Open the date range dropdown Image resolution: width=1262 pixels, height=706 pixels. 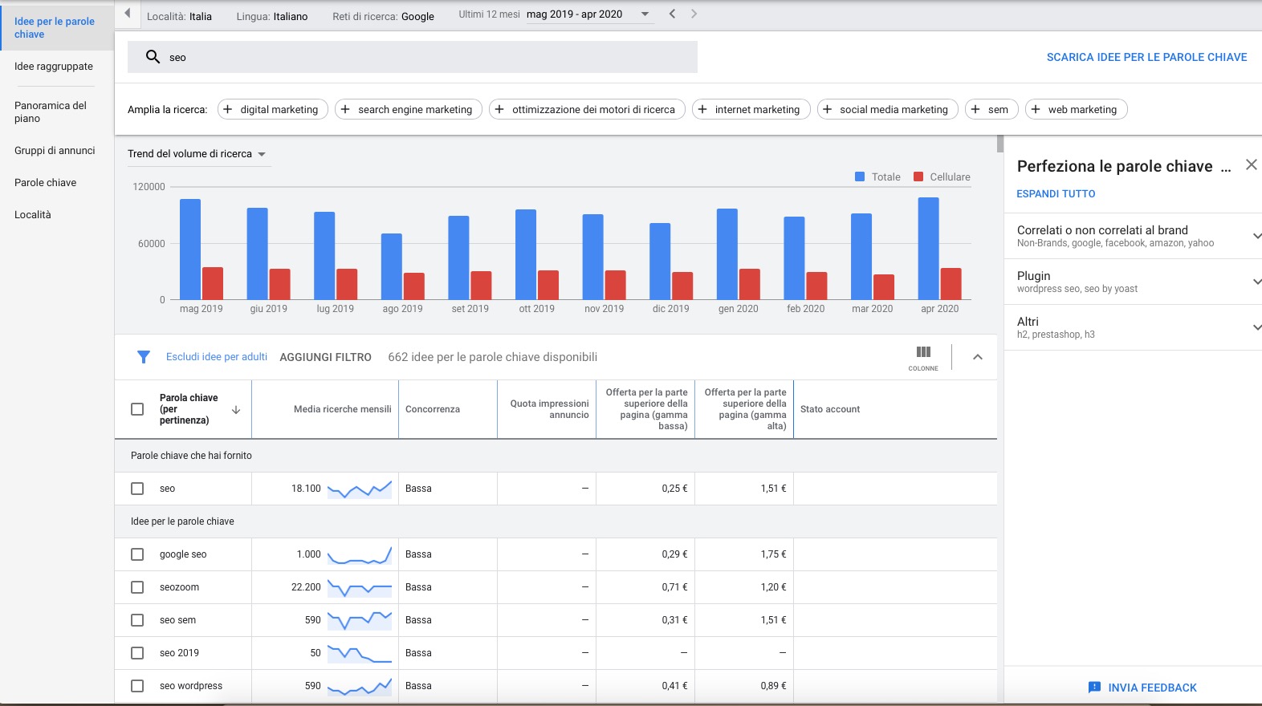(590, 14)
